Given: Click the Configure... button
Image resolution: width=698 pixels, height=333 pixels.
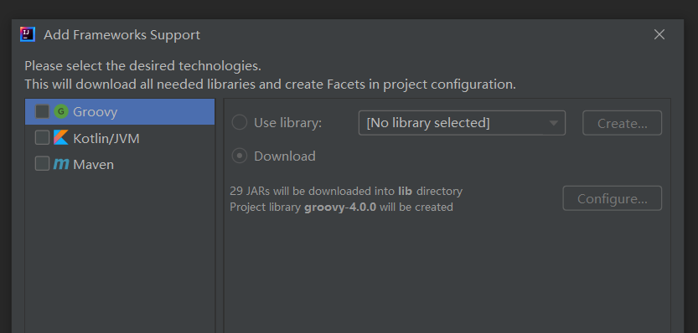Looking at the screenshot, I should click(x=612, y=198).
